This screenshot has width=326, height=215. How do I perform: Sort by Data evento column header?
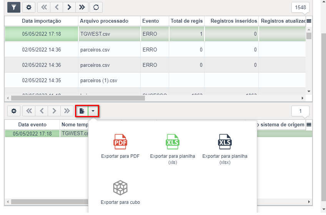tap(32, 125)
